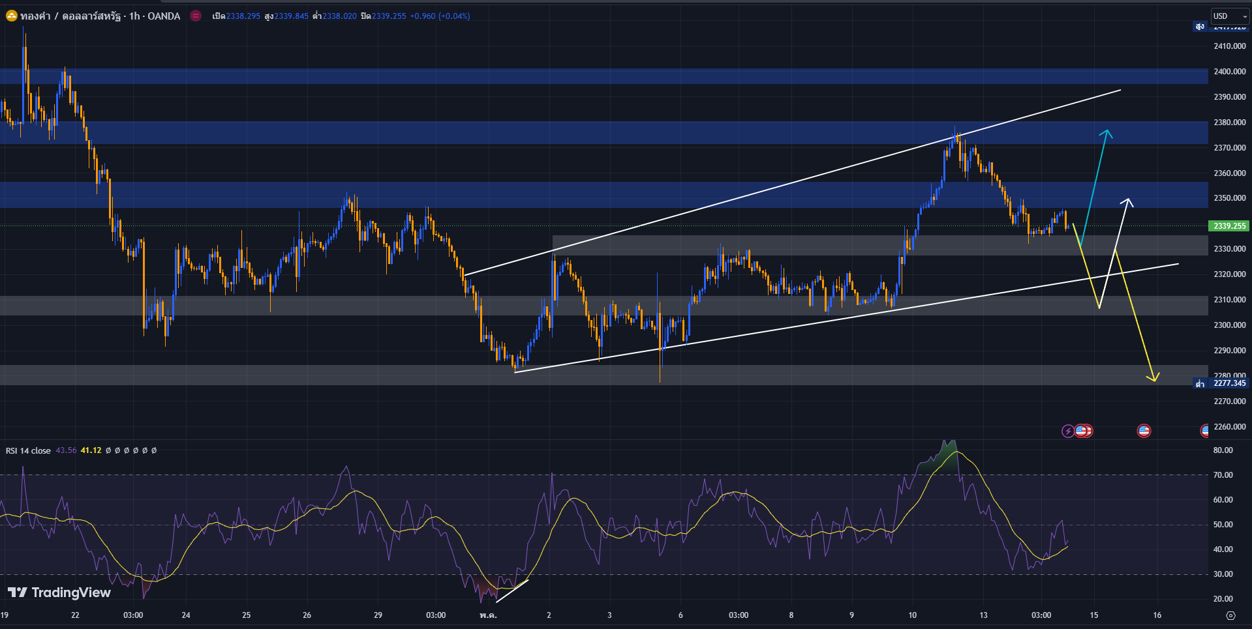Click the low price label 2277.345

click(x=1229, y=383)
